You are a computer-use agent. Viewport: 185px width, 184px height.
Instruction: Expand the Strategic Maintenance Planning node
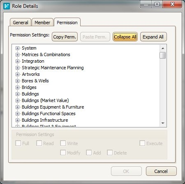[17, 68]
